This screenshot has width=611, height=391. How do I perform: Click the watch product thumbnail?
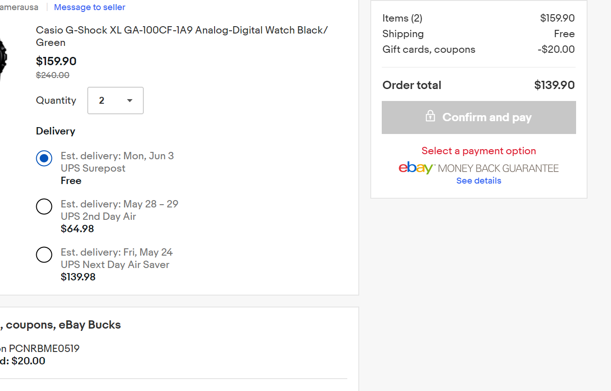[x=4, y=60]
